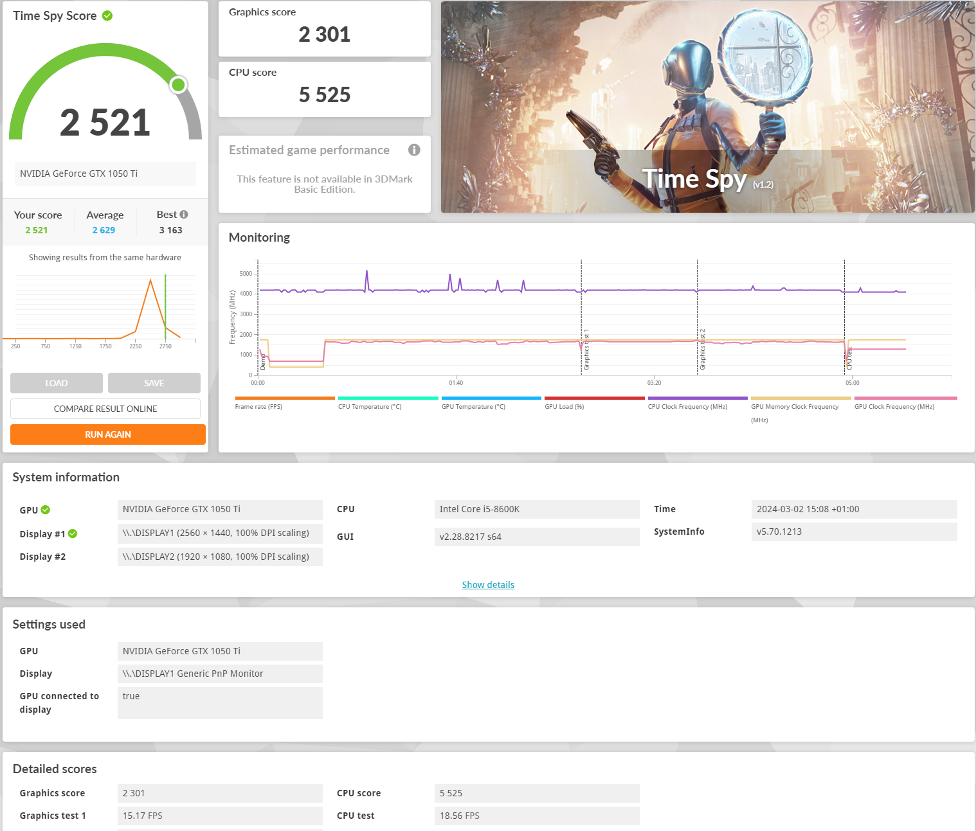Click Showing results from same hardware text
The width and height of the screenshot is (976, 831).
pyautogui.click(x=105, y=258)
